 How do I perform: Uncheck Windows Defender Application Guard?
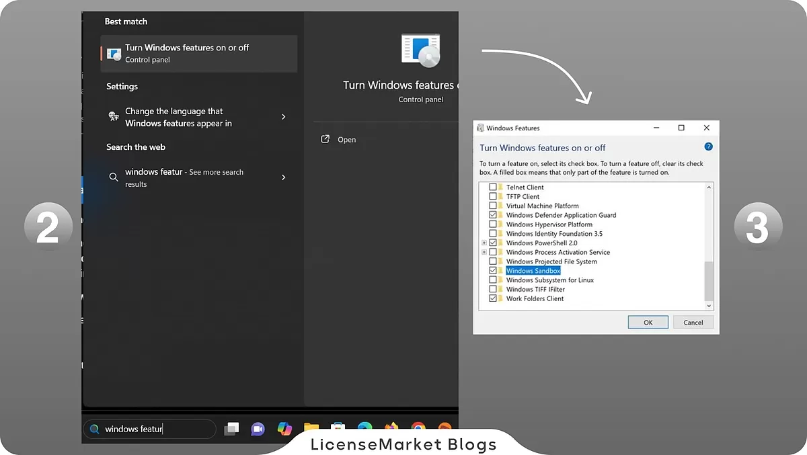493,215
